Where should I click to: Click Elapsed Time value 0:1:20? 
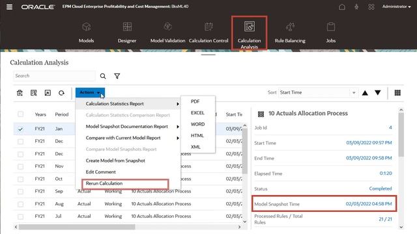386,174
